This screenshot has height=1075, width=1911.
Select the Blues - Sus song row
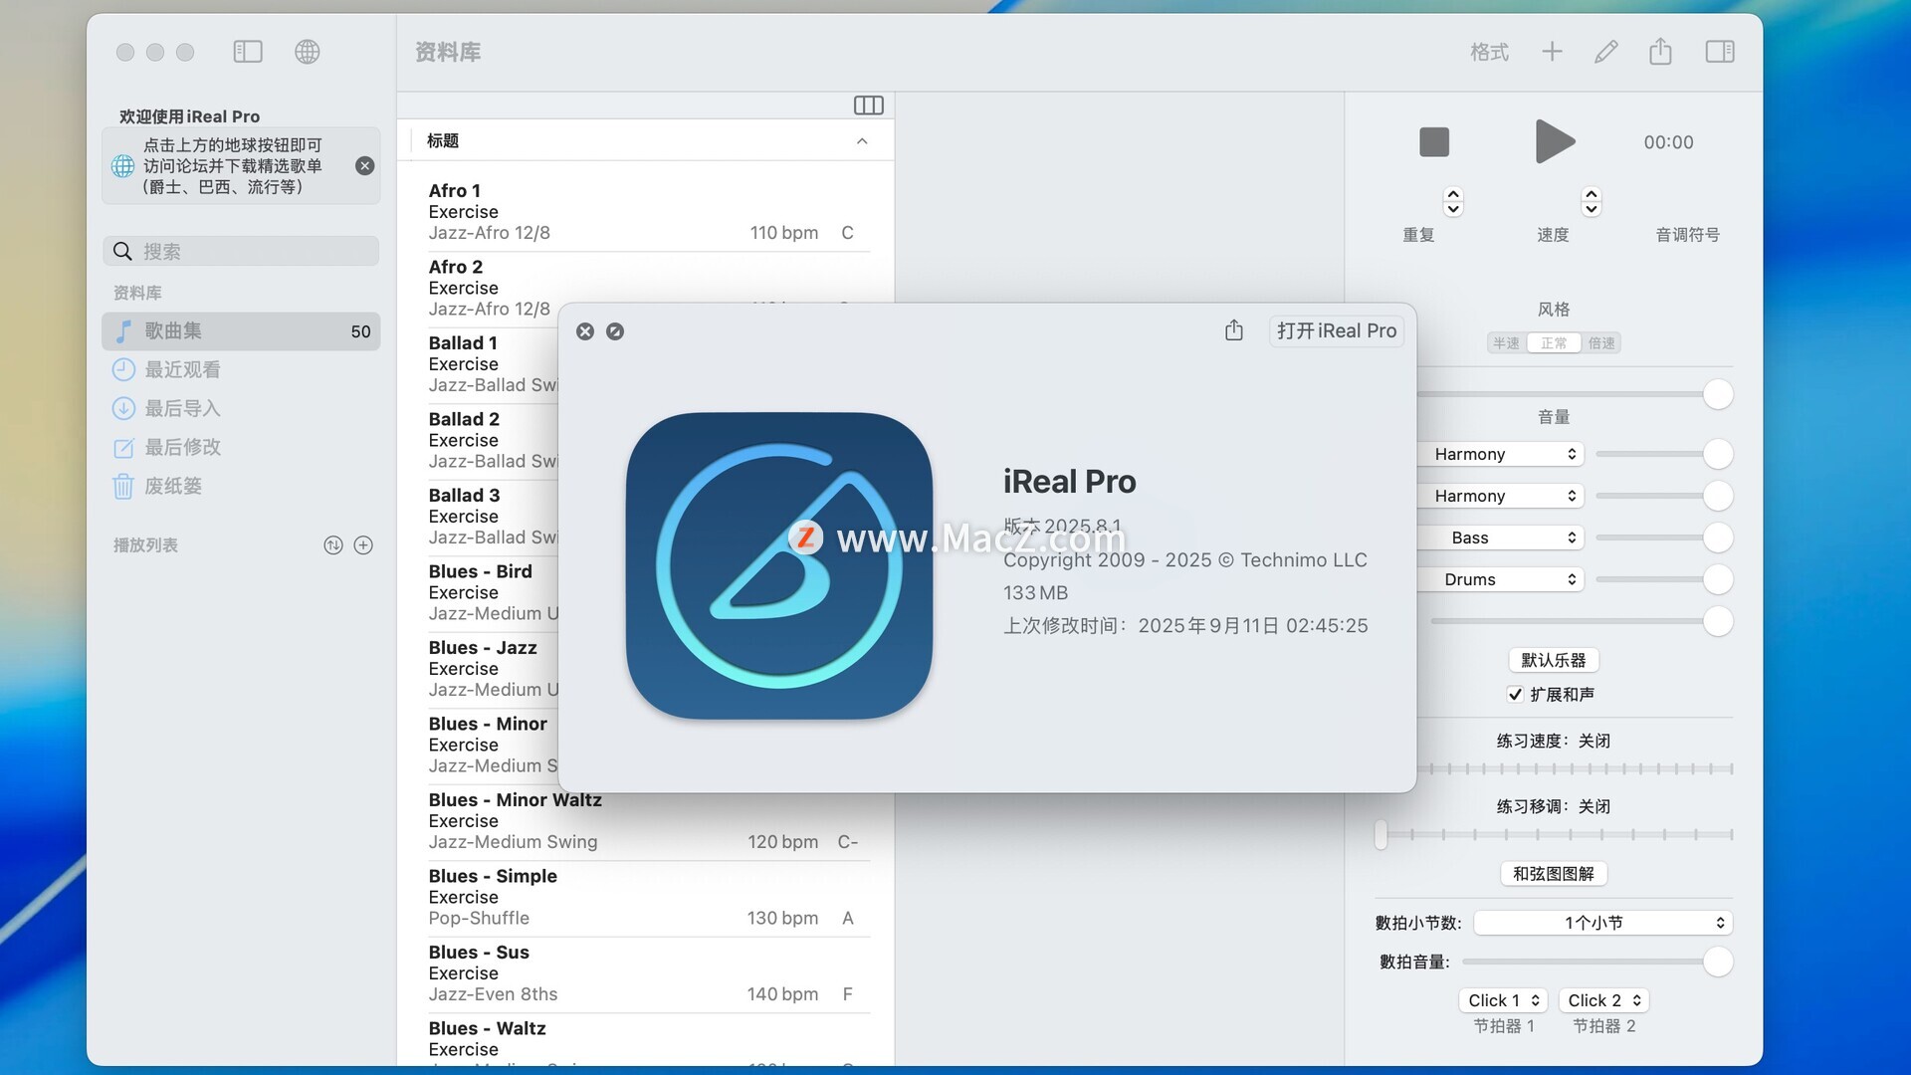point(647,973)
